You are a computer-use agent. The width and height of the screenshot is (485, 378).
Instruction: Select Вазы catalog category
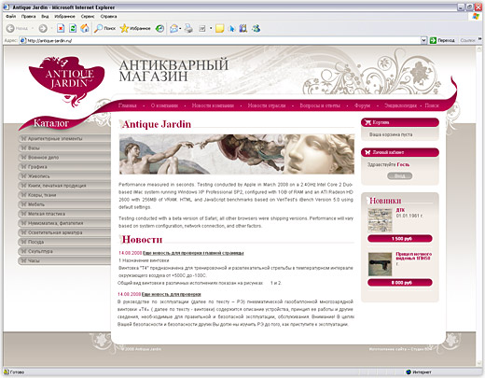[64, 147]
